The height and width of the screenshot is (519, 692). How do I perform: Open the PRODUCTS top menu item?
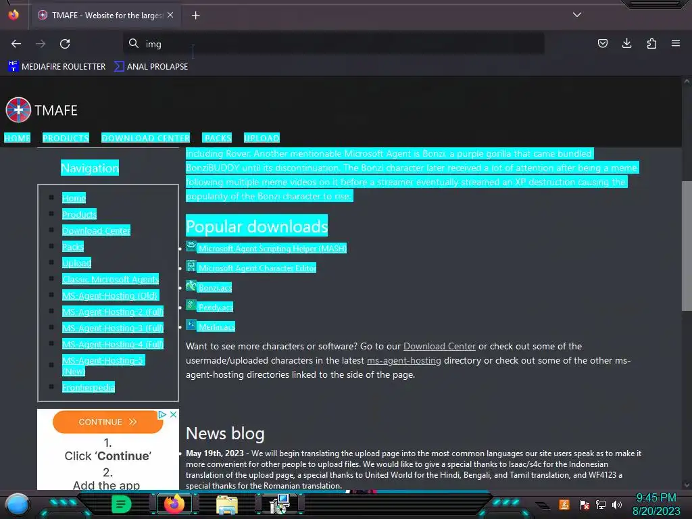[66, 138]
